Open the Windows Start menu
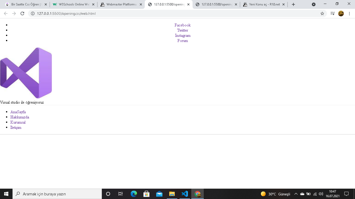The width and height of the screenshot is (355, 199). point(6,194)
